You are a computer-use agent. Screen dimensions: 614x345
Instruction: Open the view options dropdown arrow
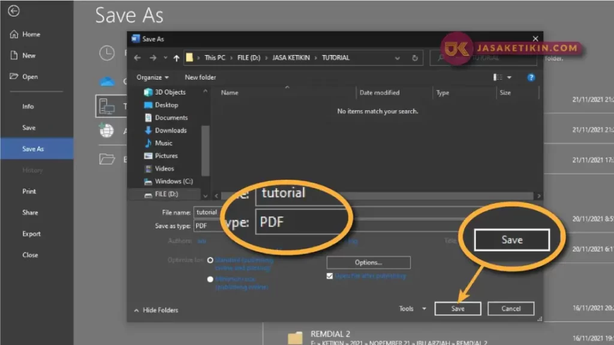point(510,77)
